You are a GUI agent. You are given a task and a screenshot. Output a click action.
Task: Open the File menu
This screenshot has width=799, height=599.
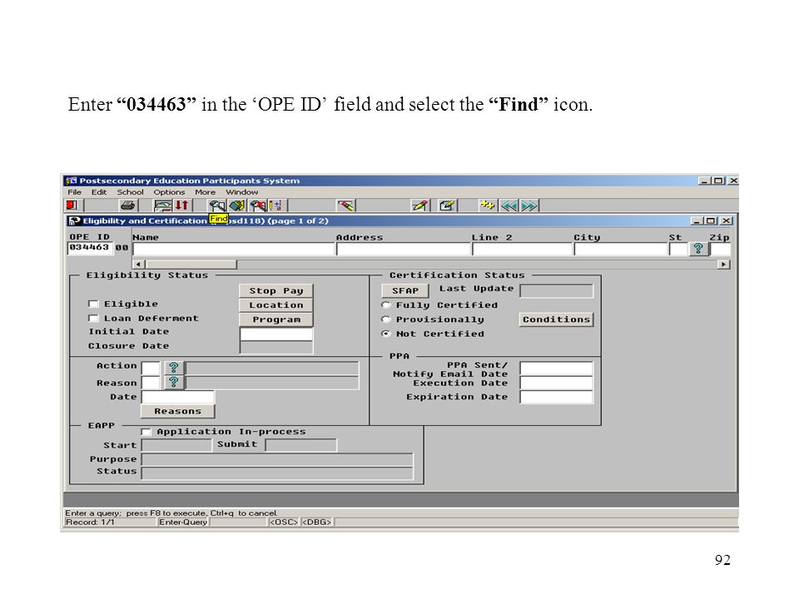74,192
